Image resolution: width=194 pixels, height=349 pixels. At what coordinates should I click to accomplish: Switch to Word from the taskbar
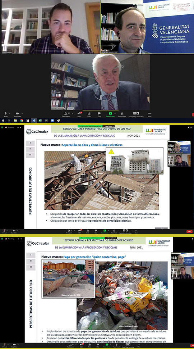point(34,121)
